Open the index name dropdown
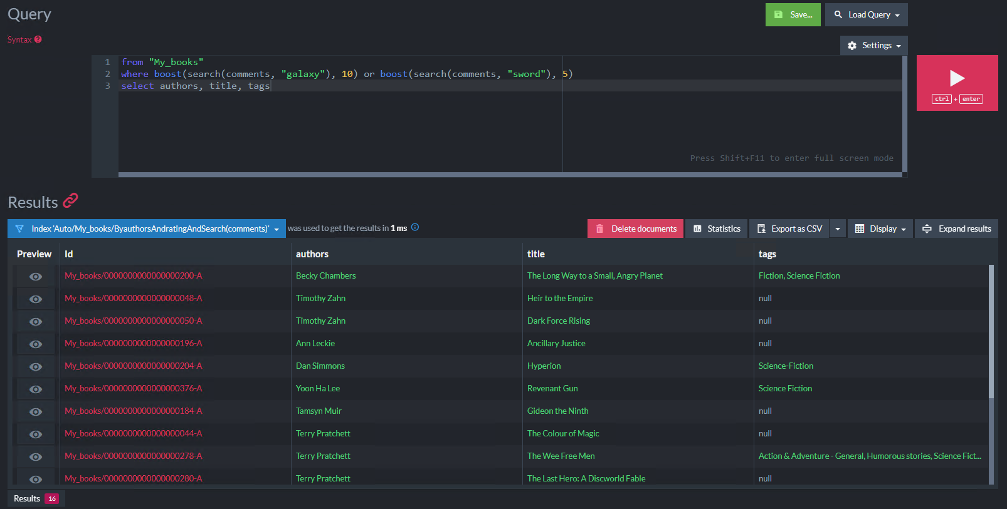The width and height of the screenshot is (1007, 509). [x=147, y=229]
